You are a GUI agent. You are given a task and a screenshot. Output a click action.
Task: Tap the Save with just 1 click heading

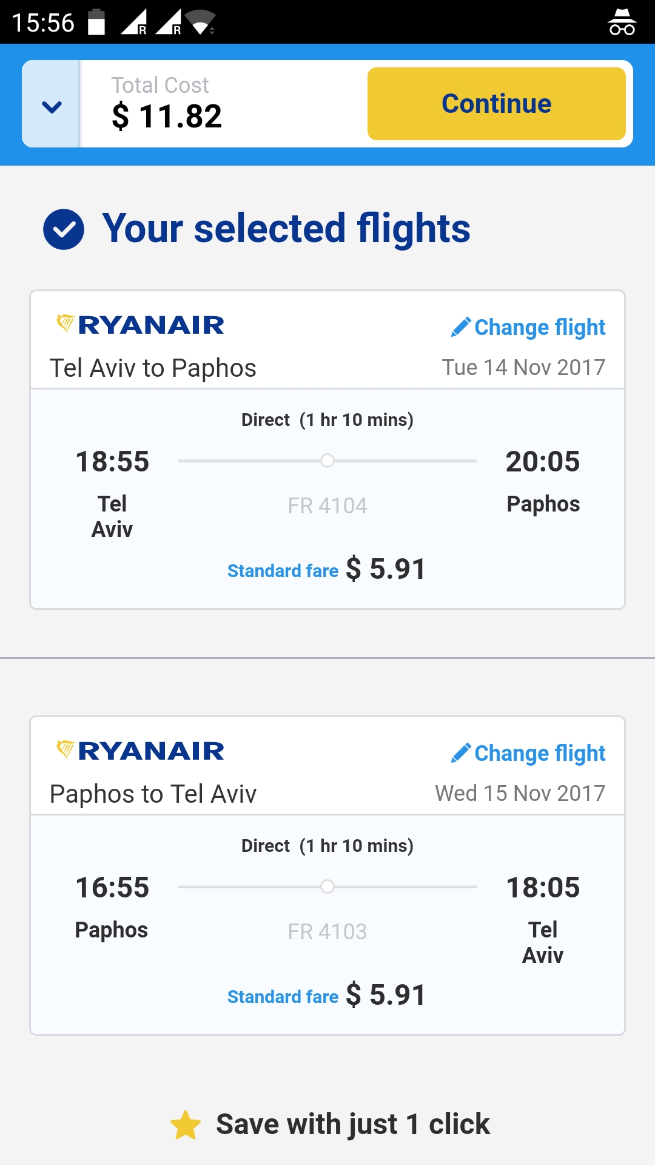(x=353, y=1124)
